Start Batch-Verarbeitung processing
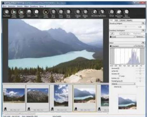The width and height of the screenshot is (147, 117). (x=126, y=13)
